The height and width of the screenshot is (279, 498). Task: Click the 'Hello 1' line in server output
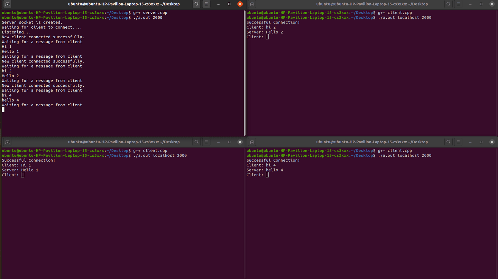10,51
